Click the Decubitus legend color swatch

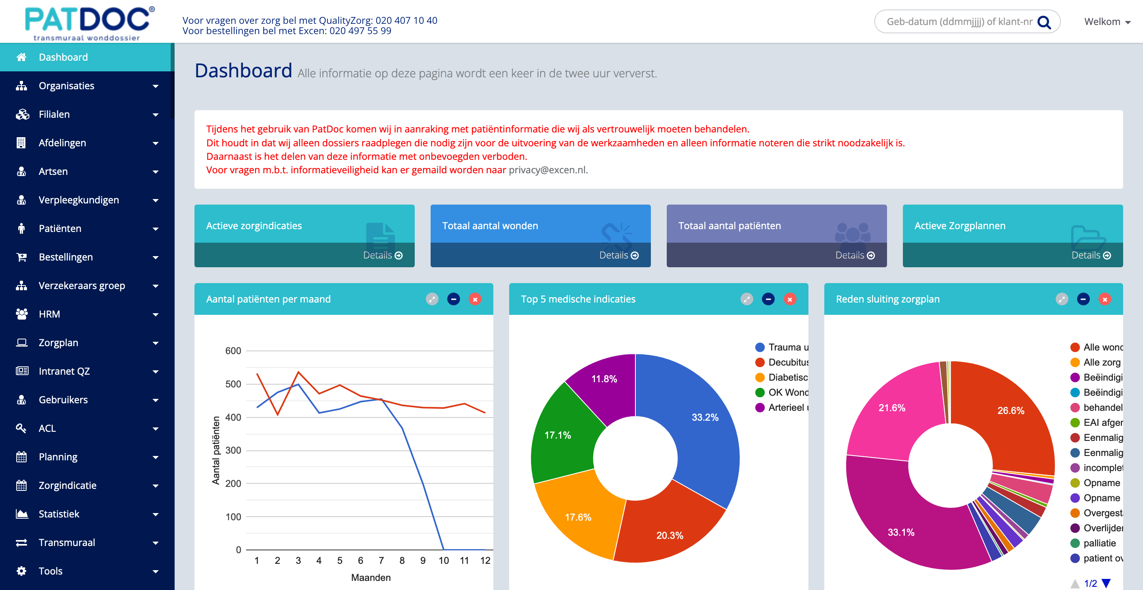(760, 362)
